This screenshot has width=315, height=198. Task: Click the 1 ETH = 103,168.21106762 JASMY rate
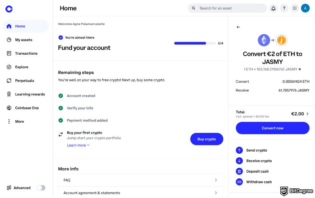click(x=270, y=69)
